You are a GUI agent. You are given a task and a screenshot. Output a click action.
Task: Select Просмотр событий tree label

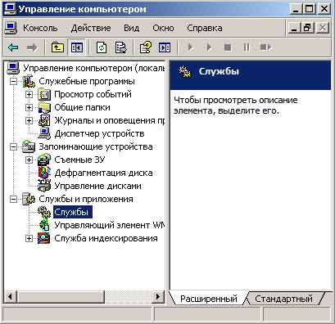(93, 95)
